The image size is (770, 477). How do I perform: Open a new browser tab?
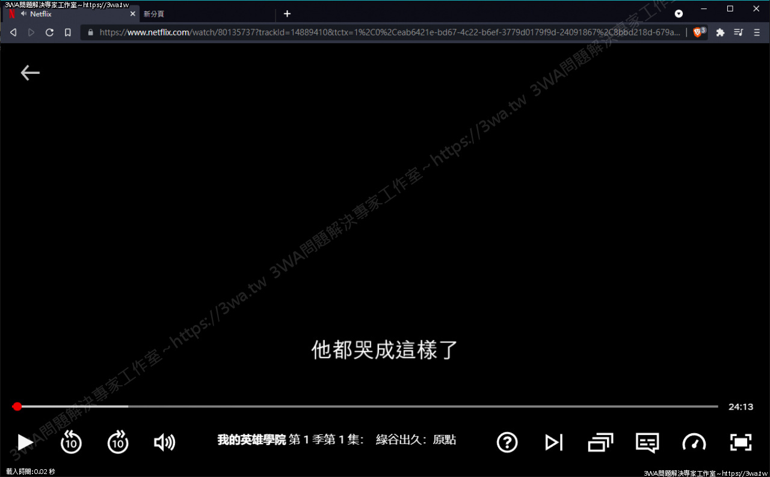pos(287,14)
